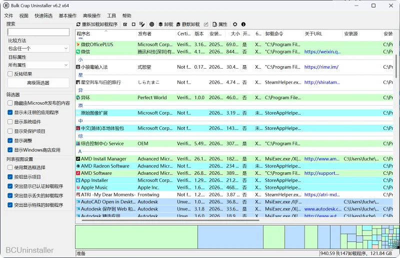Toggle 突出显示已认证卸载程序 checkbox

click(x=10, y=186)
